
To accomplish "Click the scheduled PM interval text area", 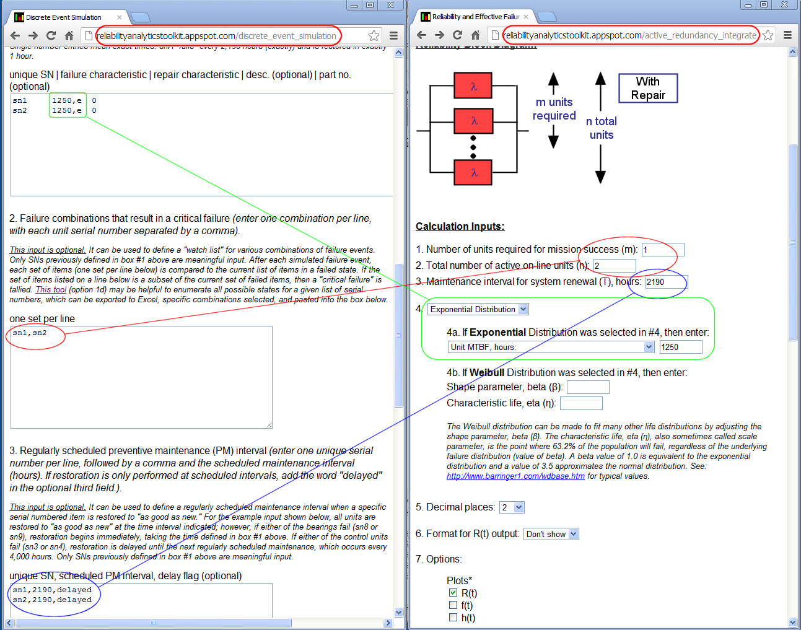I will click(141, 600).
